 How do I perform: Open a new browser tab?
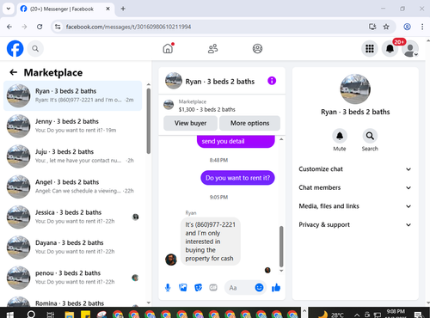coord(123,9)
